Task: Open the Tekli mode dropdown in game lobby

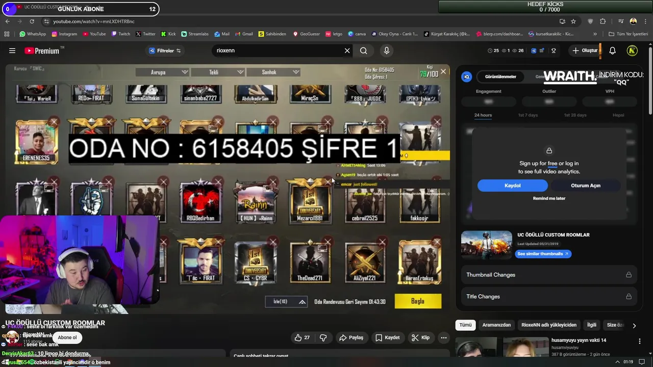Action: tap(218, 72)
